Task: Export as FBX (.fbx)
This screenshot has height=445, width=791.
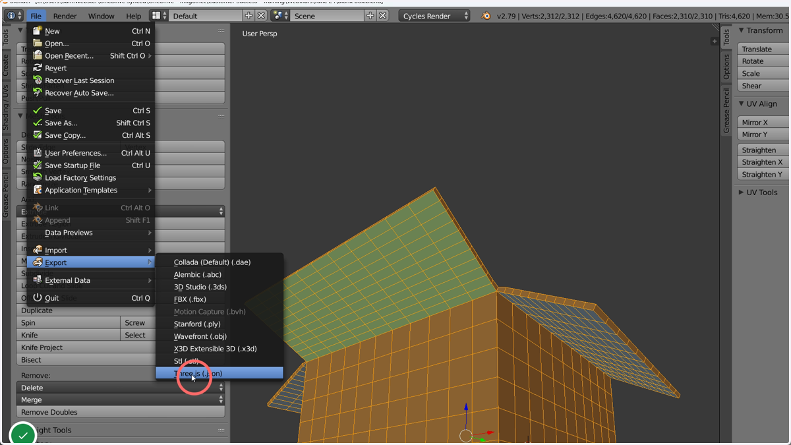Action: 220,299
